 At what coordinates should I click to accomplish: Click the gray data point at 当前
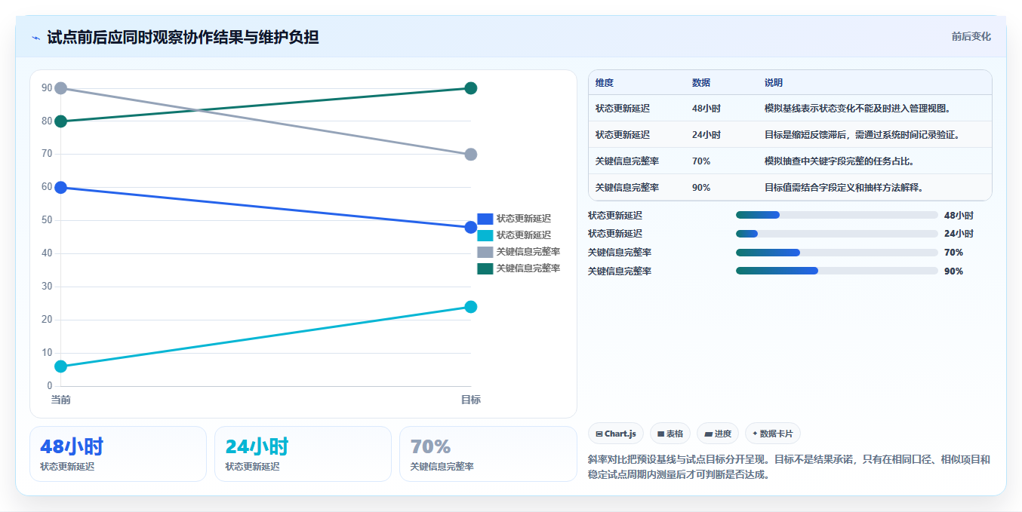61,88
